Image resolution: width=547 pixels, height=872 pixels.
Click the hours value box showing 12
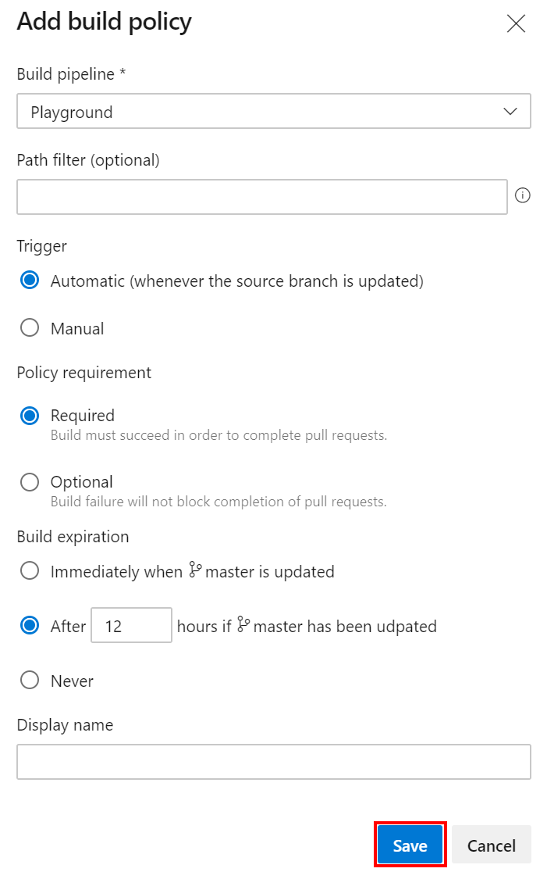(131, 625)
